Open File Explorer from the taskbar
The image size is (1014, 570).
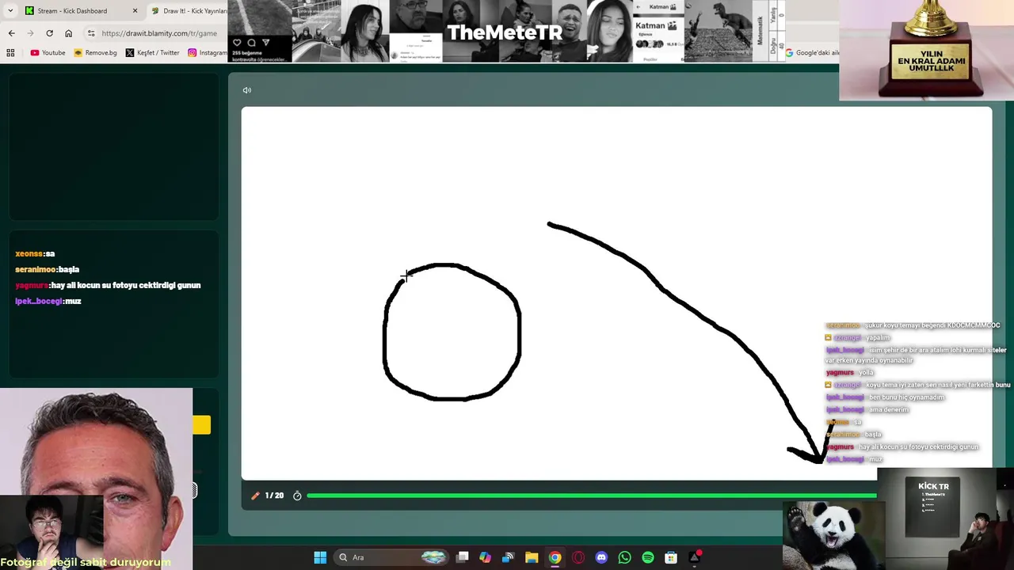click(x=532, y=557)
